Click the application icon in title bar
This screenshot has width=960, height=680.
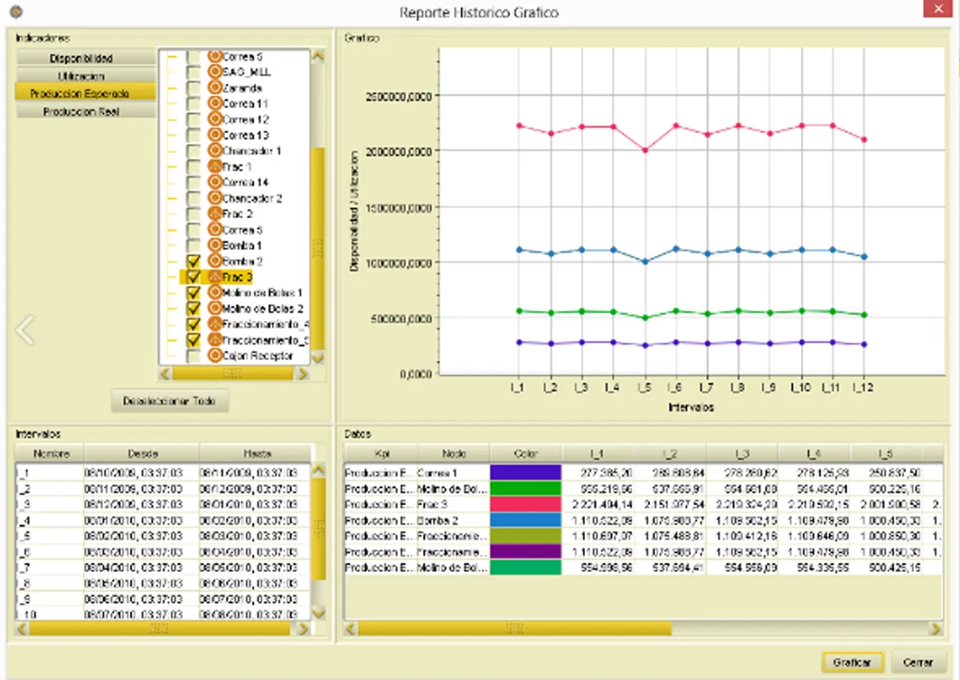17,12
